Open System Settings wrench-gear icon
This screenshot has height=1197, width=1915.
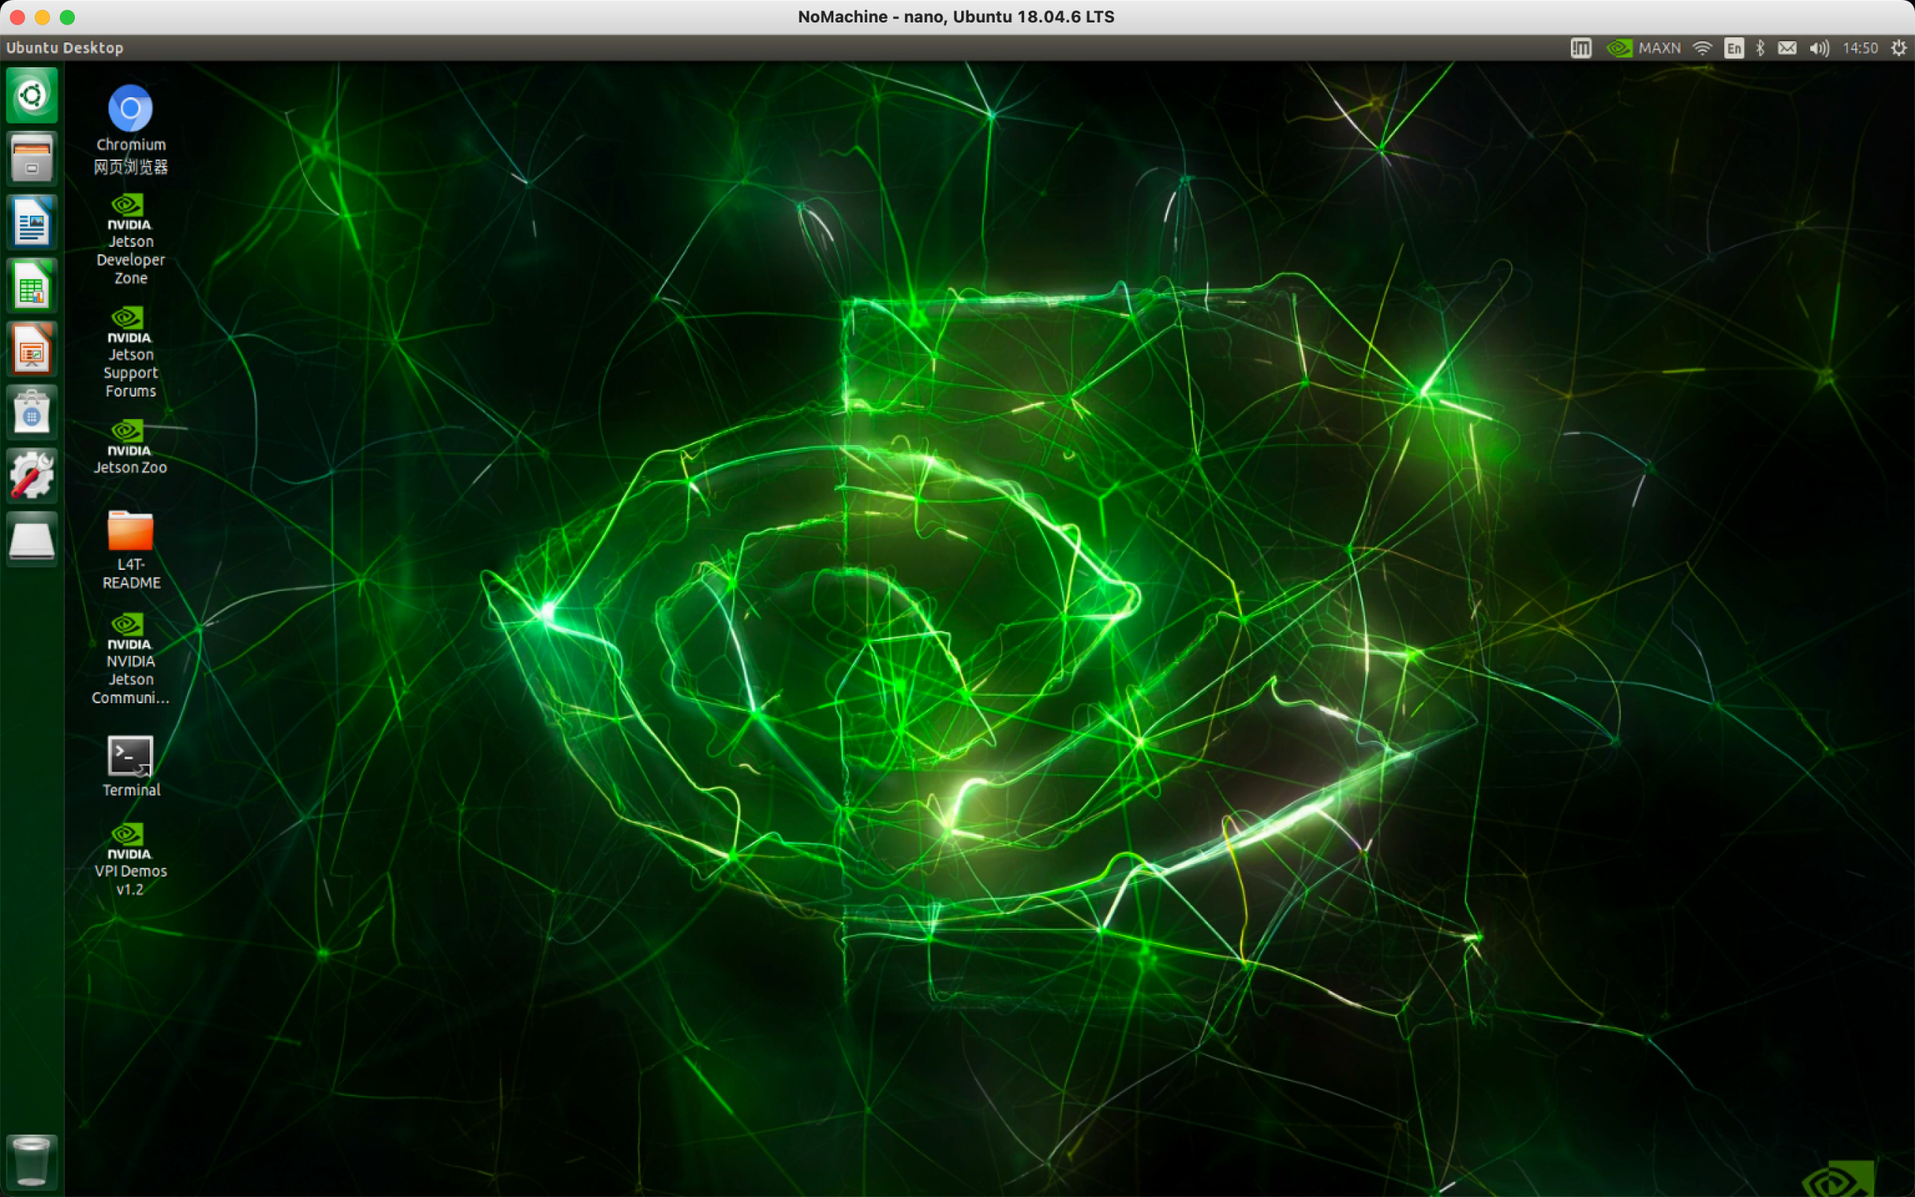pos(31,476)
